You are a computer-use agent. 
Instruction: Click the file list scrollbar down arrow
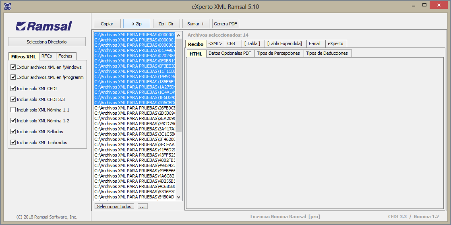pyautogui.click(x=179, y=197)
